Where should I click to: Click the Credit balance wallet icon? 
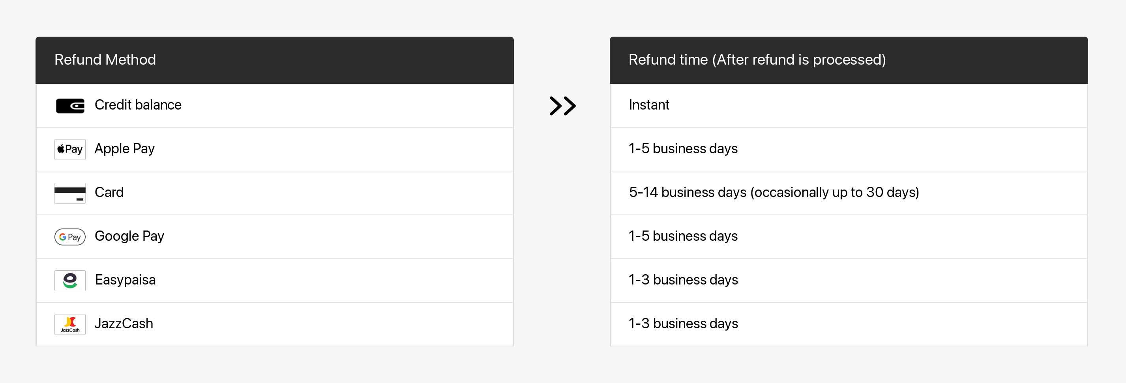70,106
